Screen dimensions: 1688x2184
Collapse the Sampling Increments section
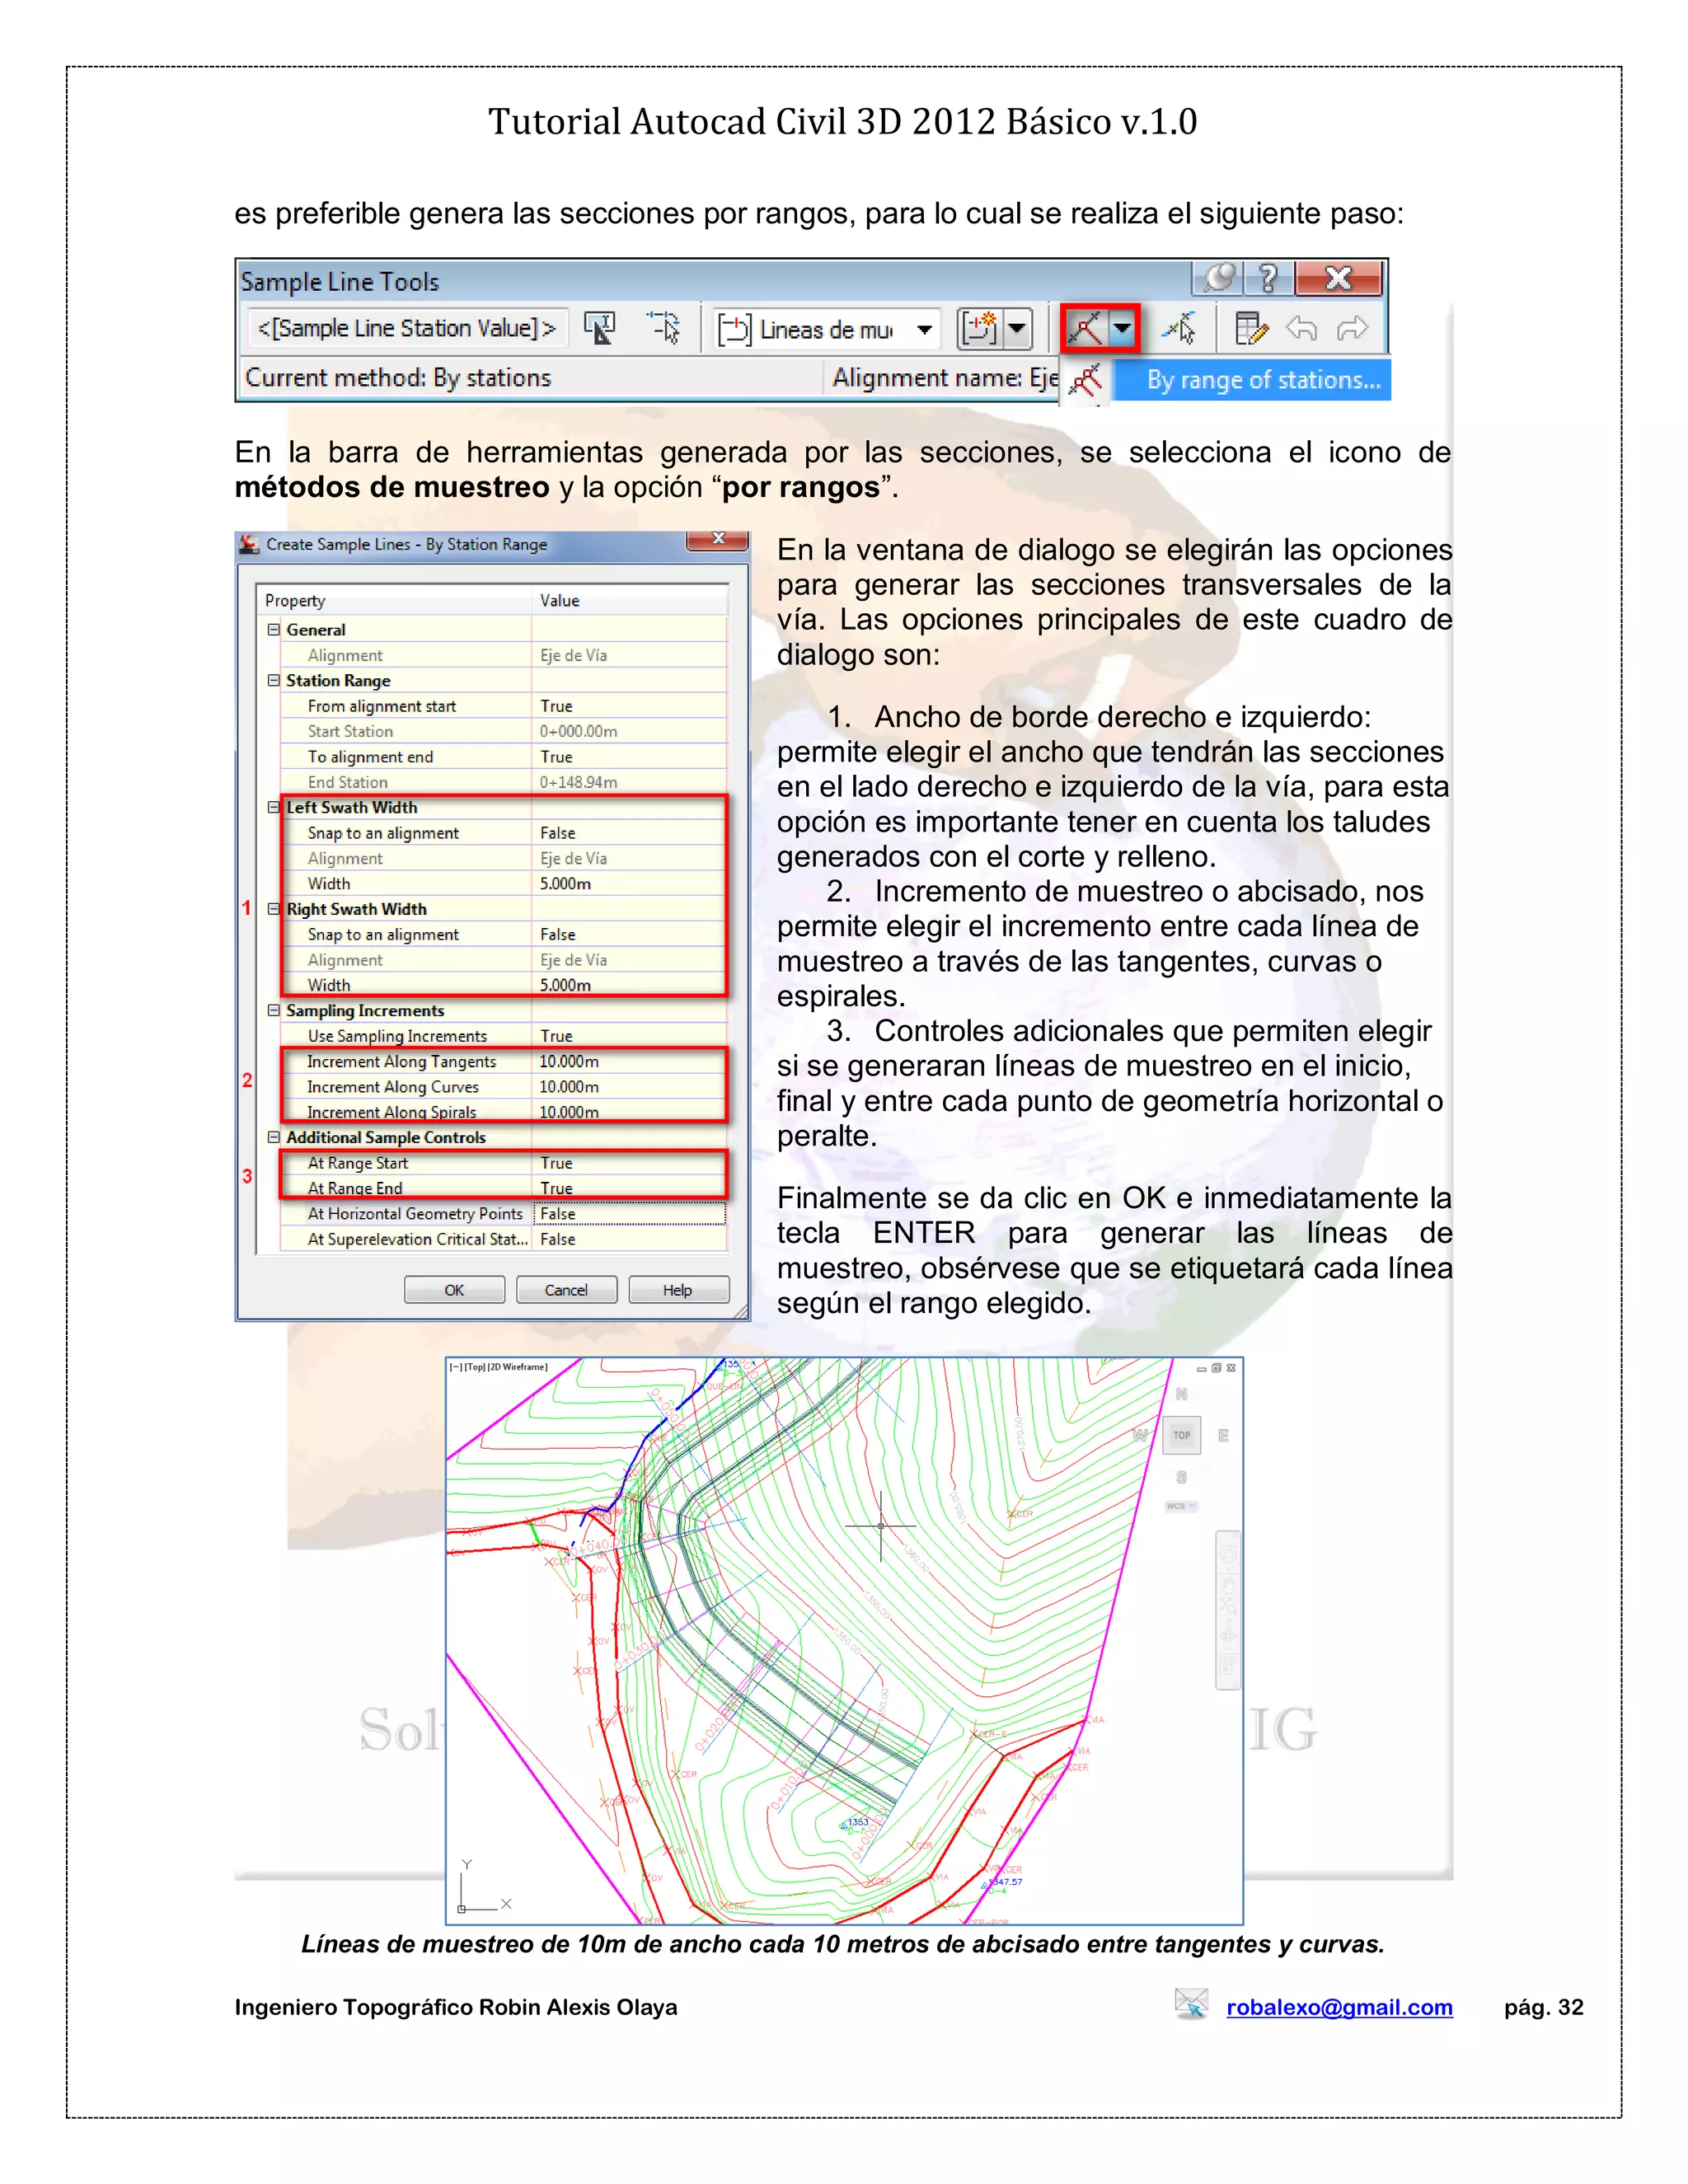(x=273, y=1010)
